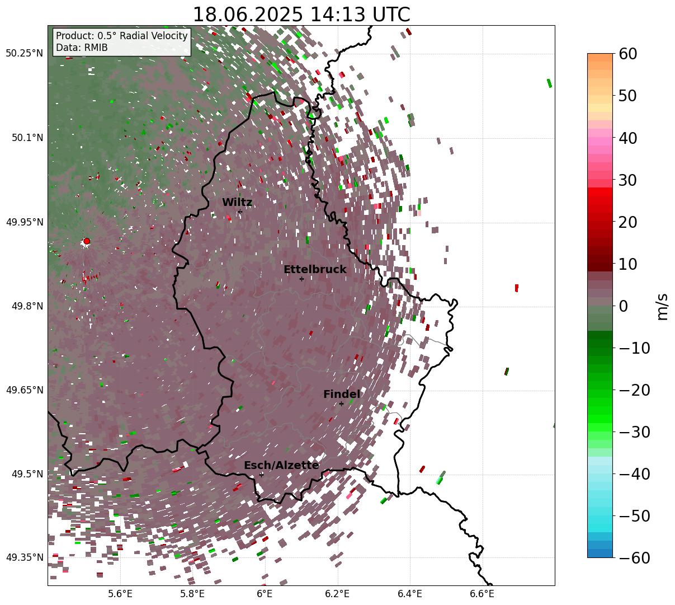675x605 pixels.
Task: Click the pink colorbar segment near 40
Action: 600,138
